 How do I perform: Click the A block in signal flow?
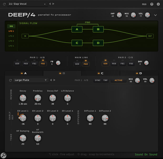tap(77, 29)
